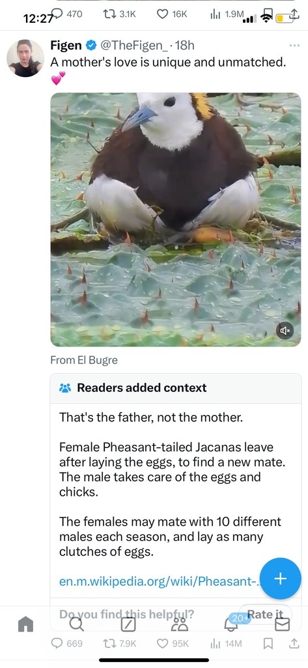The height and width of the screenshot is (668, 308).
Task: Like the post with 95K heart
Action: coord(173,643)
